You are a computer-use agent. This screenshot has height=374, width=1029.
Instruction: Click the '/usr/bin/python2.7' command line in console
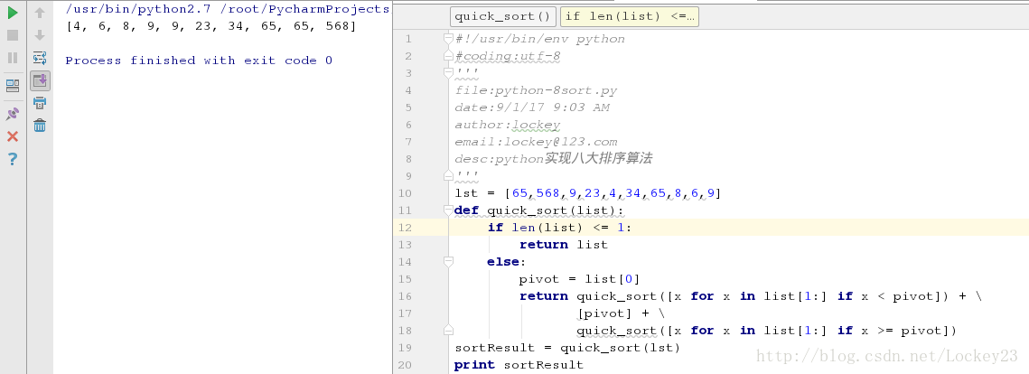[227, 9]
